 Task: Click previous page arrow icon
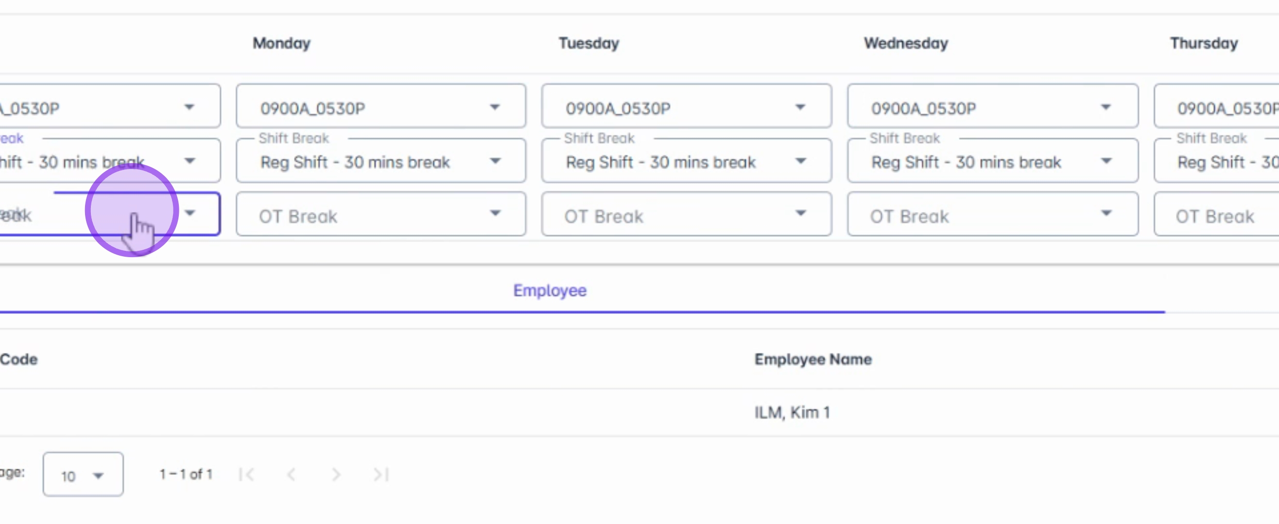[x=292, y=475]
